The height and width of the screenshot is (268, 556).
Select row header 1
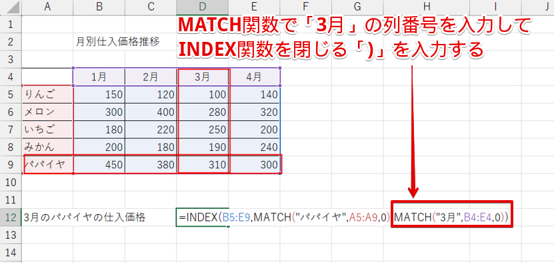click(11, 24)
